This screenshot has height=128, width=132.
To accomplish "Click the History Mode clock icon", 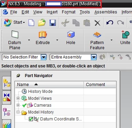I will tap(24, 92).
